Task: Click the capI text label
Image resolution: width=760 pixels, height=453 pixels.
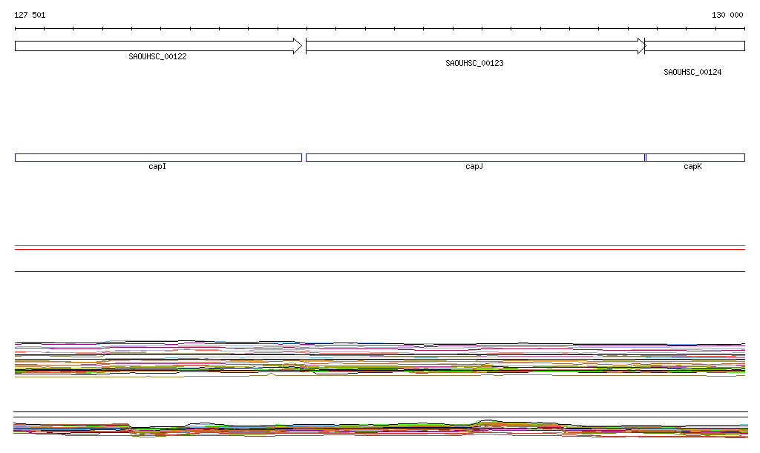Action: pyautogui.click(x=157, y=167)
